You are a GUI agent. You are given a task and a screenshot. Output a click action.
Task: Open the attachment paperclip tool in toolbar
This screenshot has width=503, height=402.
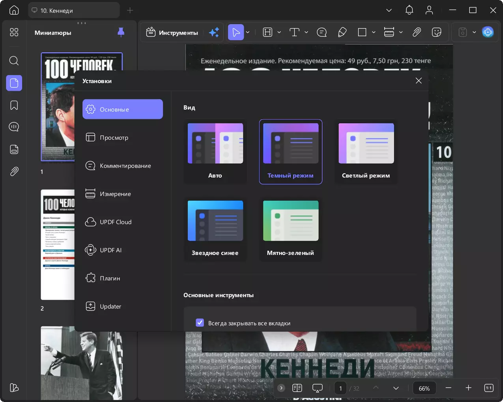coord(417,32)
